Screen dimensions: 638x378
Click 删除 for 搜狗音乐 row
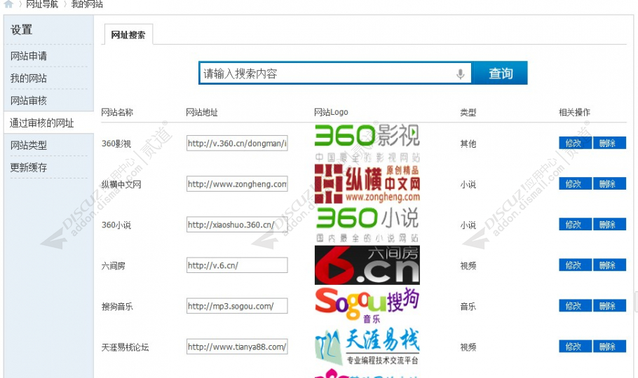[x=609, y=306]
